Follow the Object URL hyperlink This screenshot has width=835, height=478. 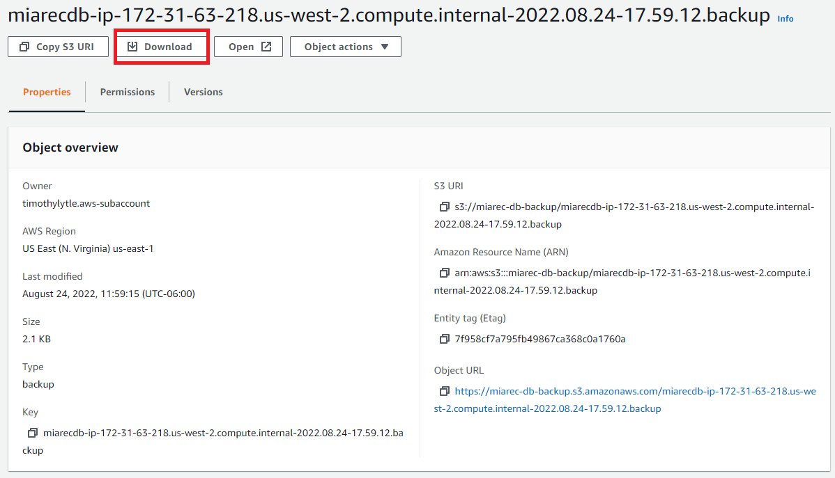pos(625,400)
